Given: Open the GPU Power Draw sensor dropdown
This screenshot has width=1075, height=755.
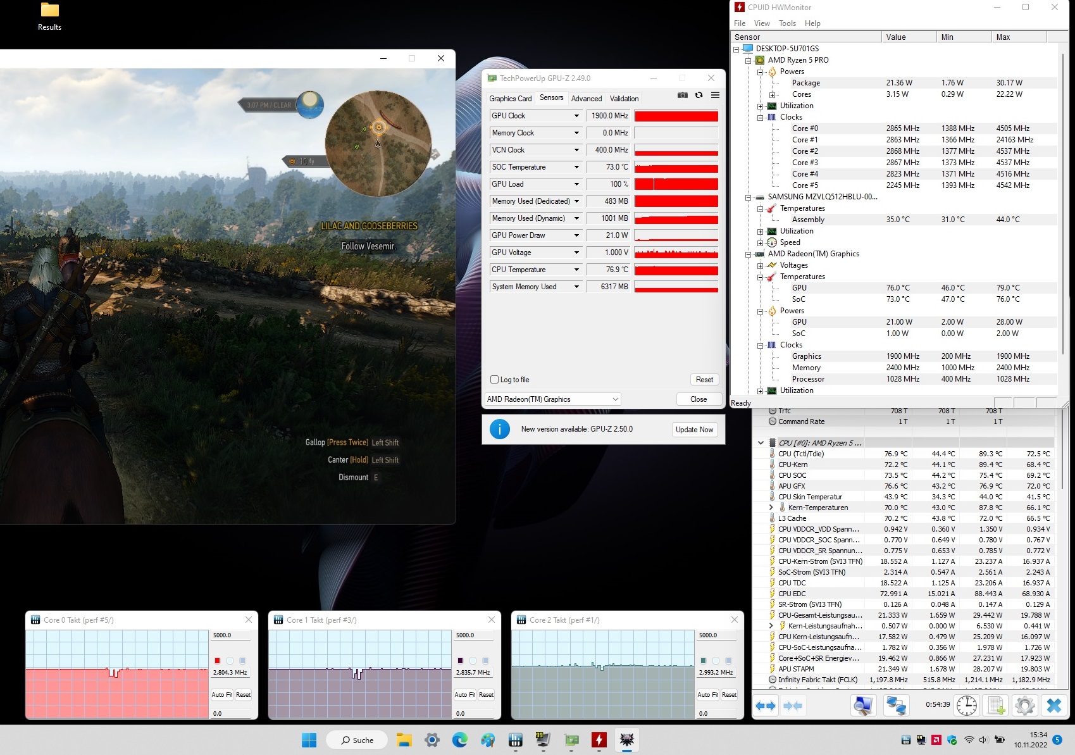Looking at the screenshot, I should (576, 235).
